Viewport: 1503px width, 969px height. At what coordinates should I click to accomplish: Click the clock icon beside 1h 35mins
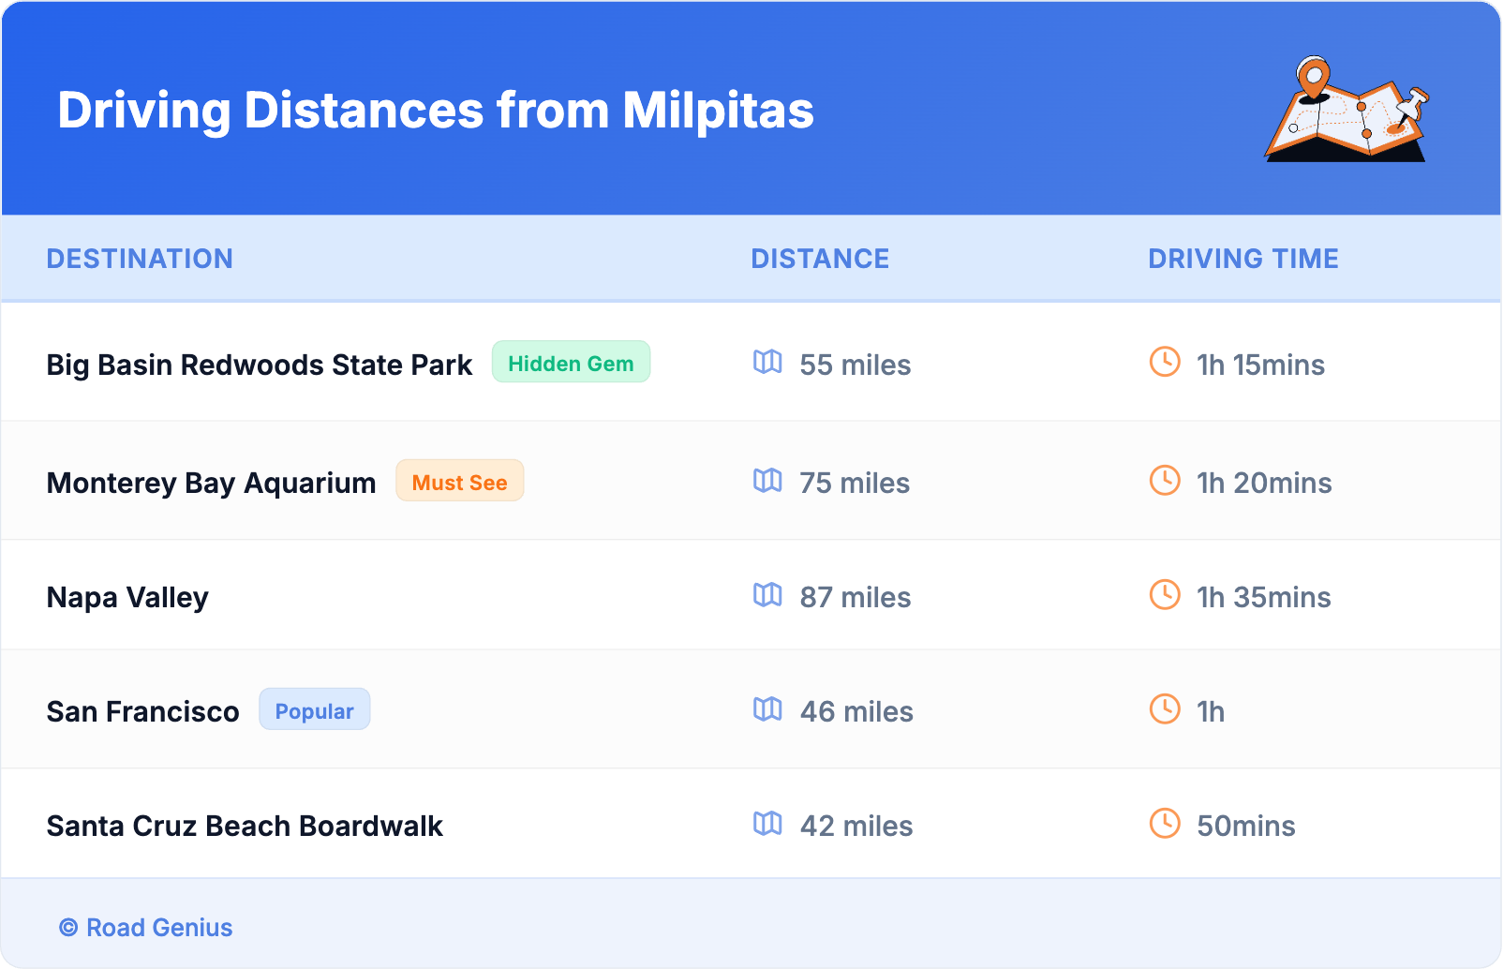1165,595
